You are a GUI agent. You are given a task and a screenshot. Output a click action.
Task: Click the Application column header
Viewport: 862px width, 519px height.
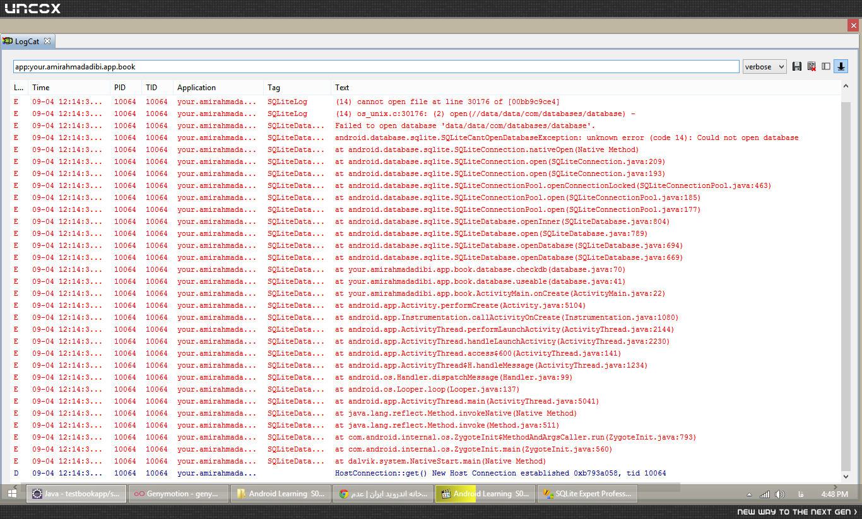pos(218,88)
